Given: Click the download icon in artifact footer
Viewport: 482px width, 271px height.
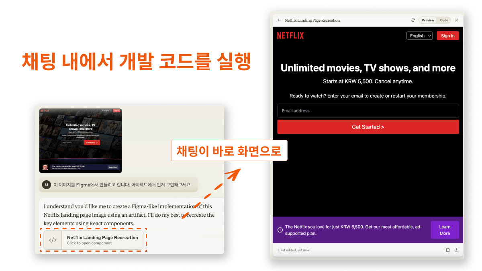Looking at the screenshot, I should click(x=456, y=250).
